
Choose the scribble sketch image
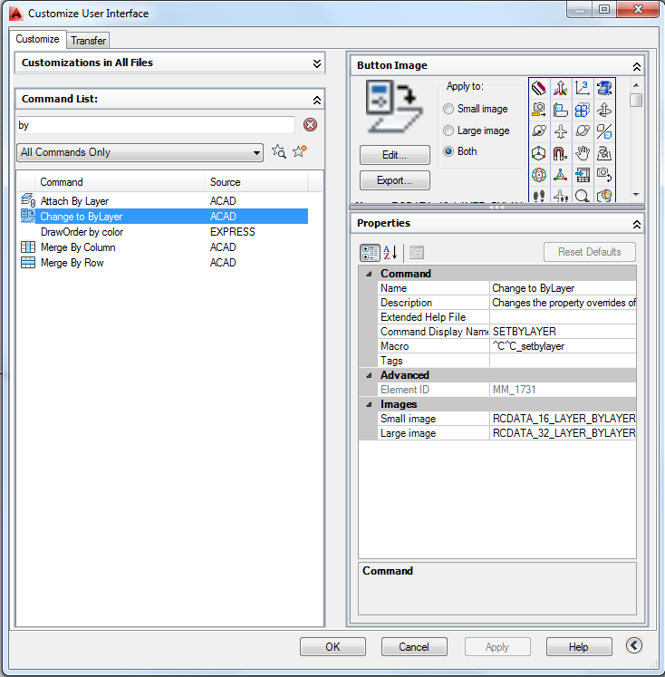604,153
